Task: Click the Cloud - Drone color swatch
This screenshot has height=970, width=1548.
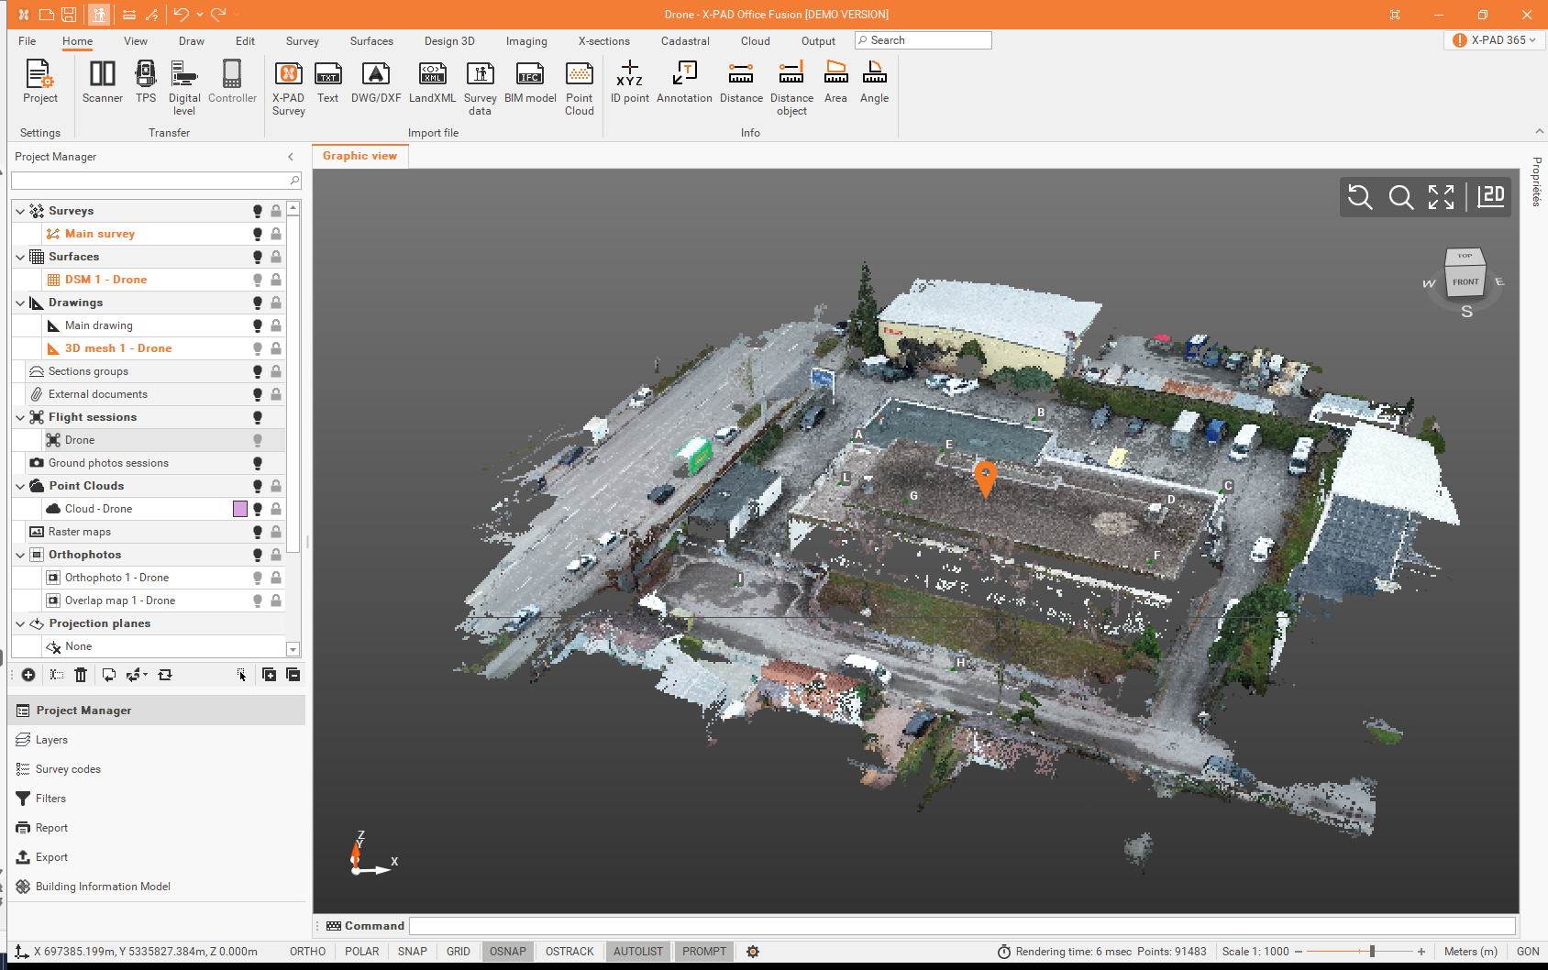Action: click(x=240, y=509)
